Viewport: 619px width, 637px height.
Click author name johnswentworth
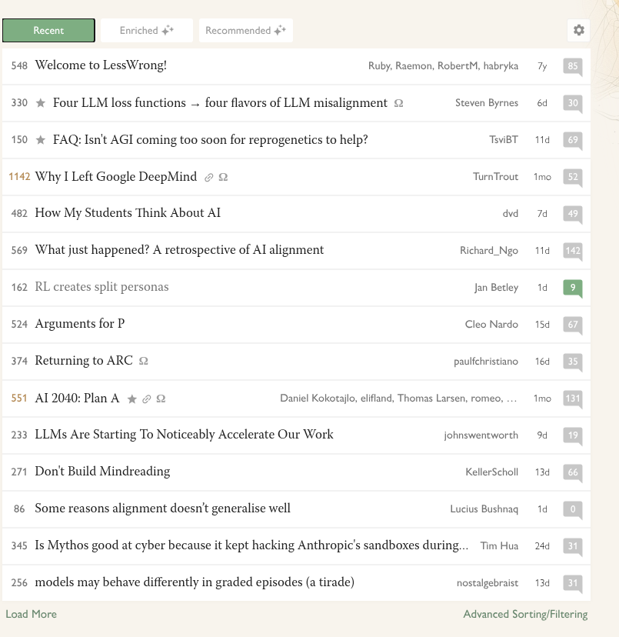481,435
